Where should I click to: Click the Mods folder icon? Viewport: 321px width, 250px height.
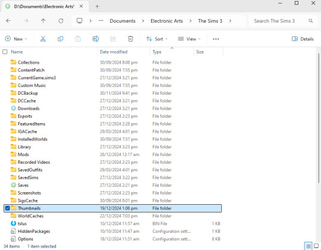point(13,154)
